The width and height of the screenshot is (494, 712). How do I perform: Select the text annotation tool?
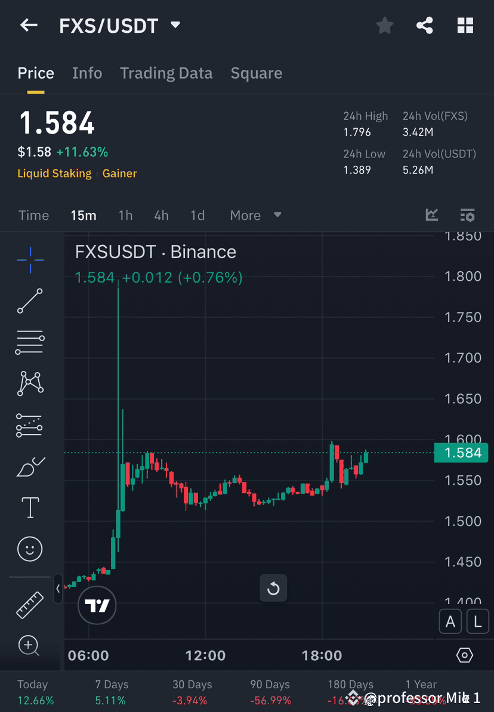[x=30, y=507]
